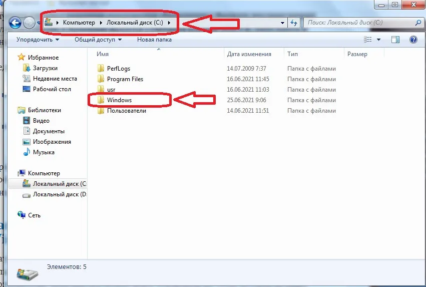Select the Windows folder icon
The width and height of the screenshot is (426, 287).
pyautogui.click(x=101, y=100)
